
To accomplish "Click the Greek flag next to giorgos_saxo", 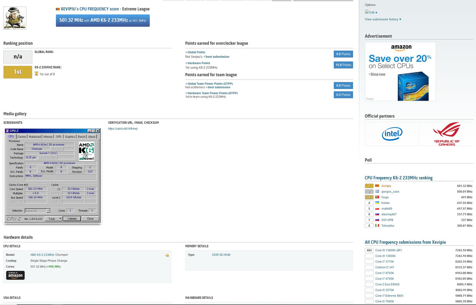I will 377,192.
